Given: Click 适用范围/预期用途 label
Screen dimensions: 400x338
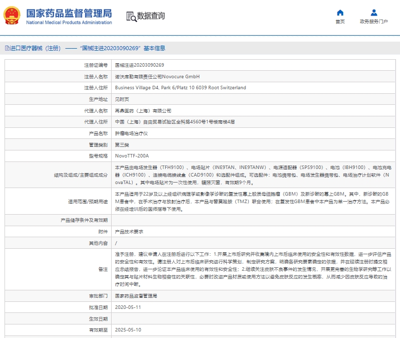Looking at the screenshot, I should click(88, 202).
